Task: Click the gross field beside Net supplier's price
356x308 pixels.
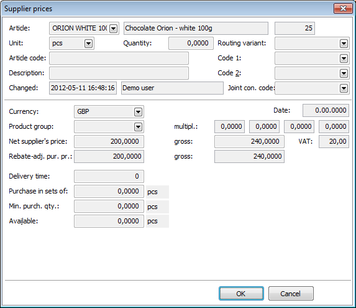Action: [249, 142]
